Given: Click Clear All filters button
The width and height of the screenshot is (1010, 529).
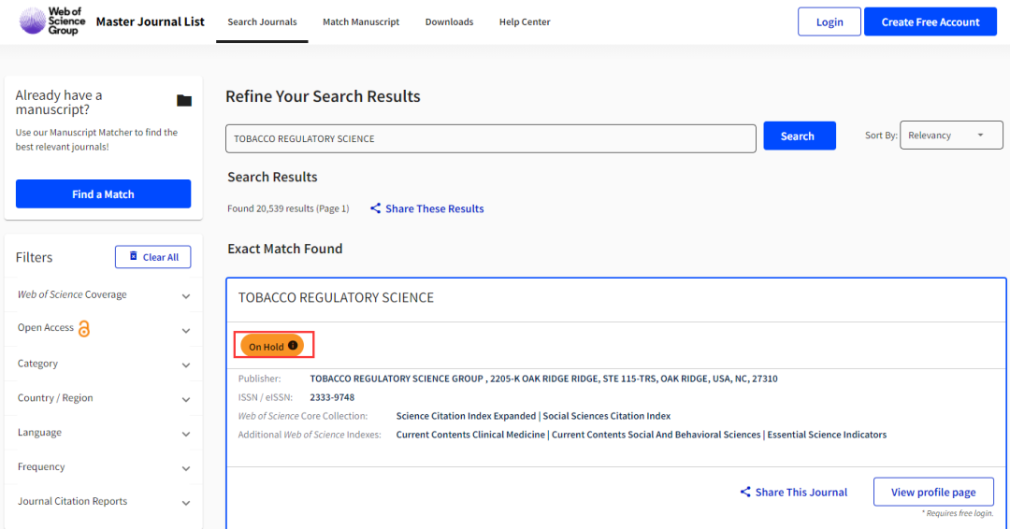Looking at the screenshot, I should coord(152,257).
